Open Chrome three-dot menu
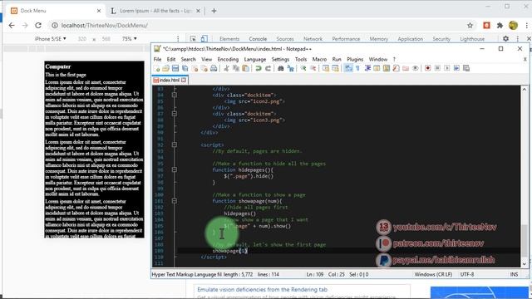The height and width of the screenshot is (299, 532). point(526,26)
